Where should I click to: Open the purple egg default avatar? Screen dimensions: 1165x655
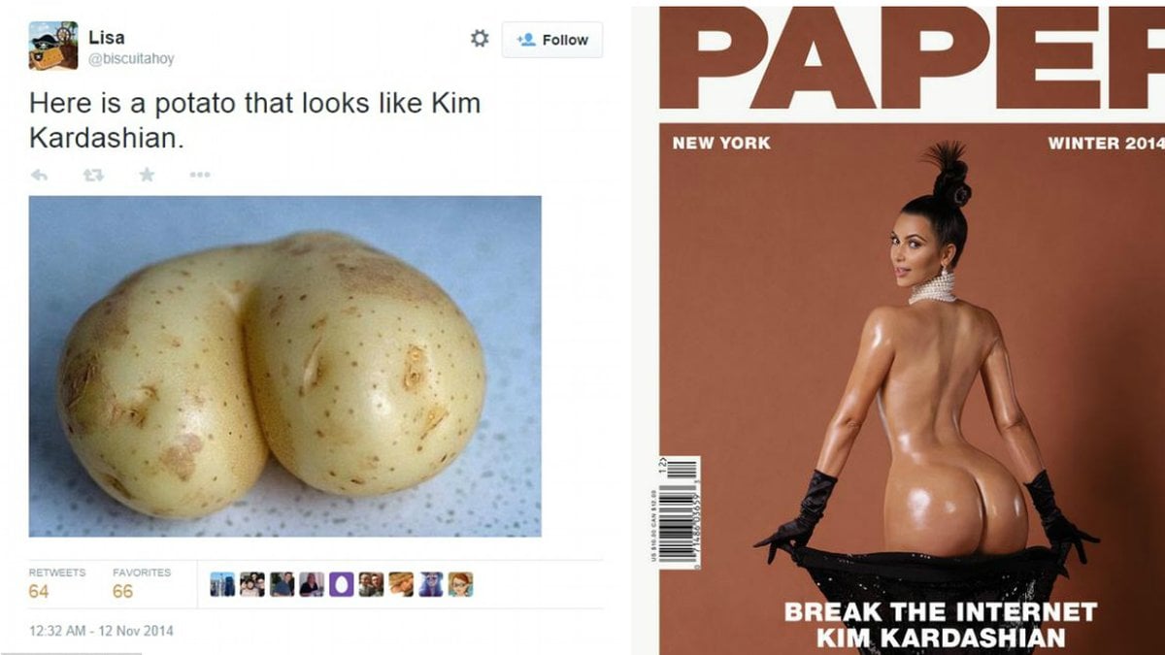point(341,584)
